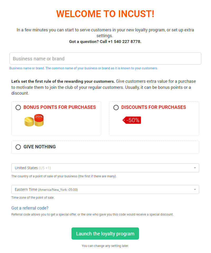Choose the Discounts for Purchases radio button
211x253 pixels.
[116, 108]
